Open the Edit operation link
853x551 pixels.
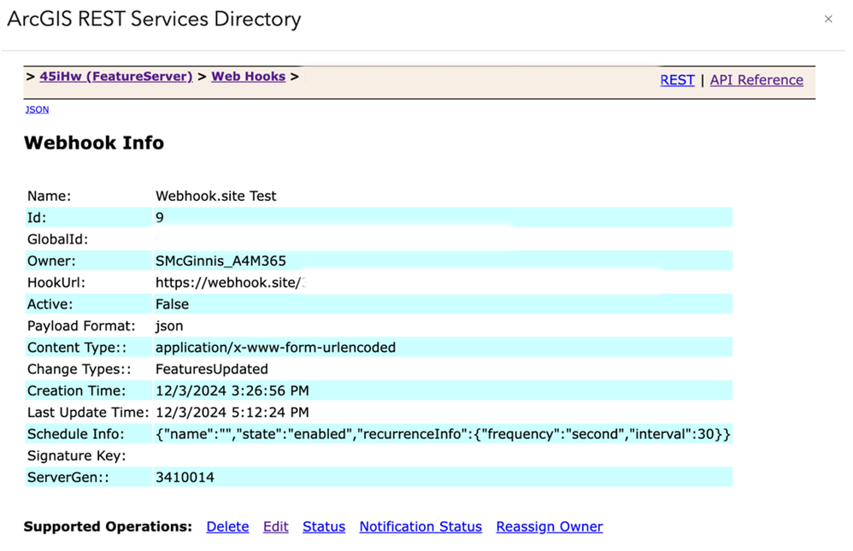tap(275, 526)
